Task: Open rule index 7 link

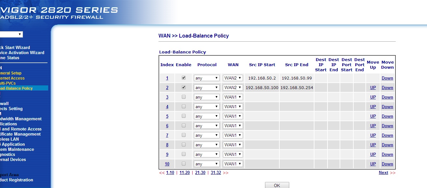Action: [x=167, y=135]
